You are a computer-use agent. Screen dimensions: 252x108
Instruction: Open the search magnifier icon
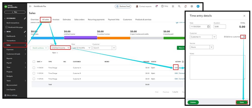click(x=179, y=6)
